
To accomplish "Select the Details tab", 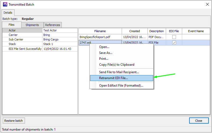I will coord(8,13).
